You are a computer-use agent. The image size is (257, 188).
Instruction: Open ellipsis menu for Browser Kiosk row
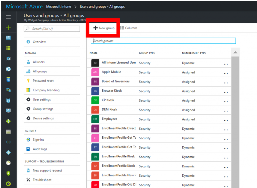226,92
